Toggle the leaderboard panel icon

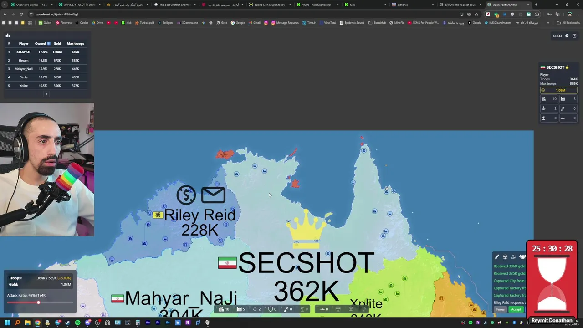pos(8,35)
